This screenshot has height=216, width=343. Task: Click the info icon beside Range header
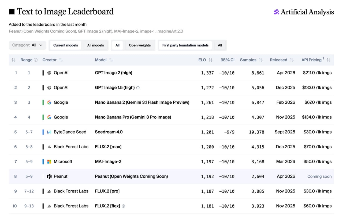36,60
